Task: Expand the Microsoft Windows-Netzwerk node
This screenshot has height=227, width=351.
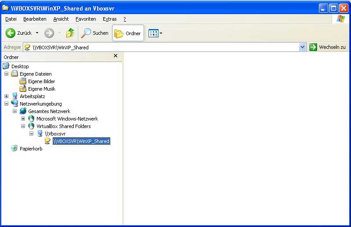Action: 23,118
